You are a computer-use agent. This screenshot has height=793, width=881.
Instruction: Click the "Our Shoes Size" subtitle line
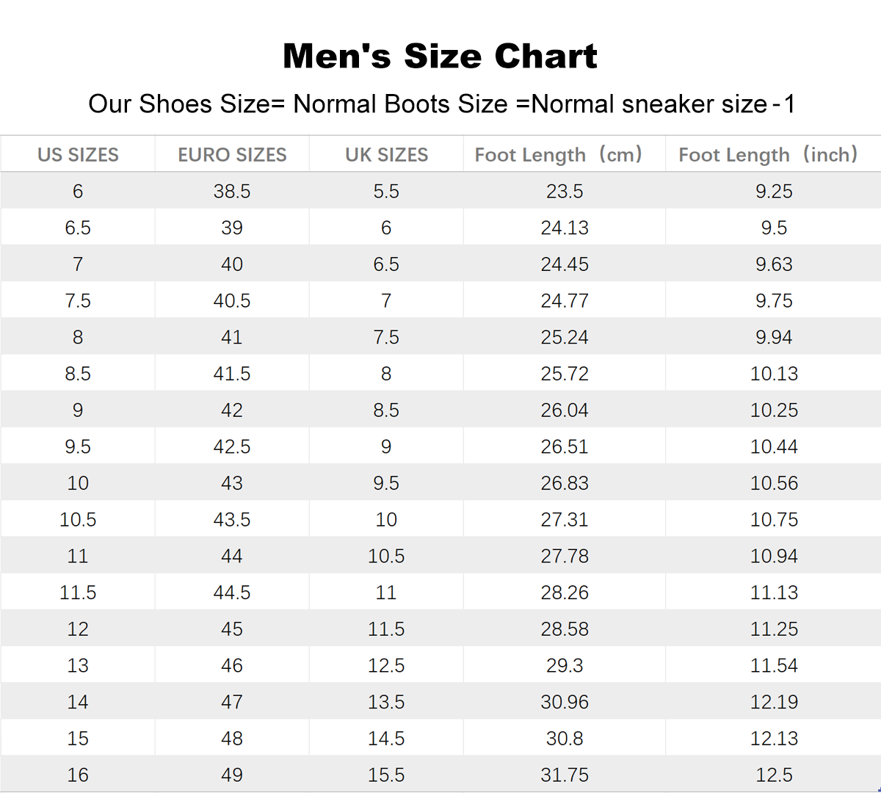click(441, 104)
